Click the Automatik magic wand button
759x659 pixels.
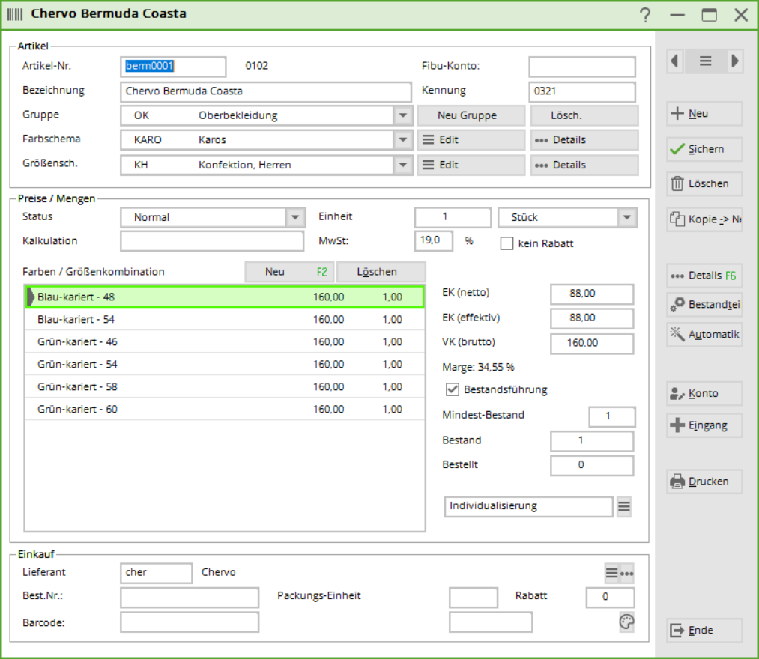[704, 335]
